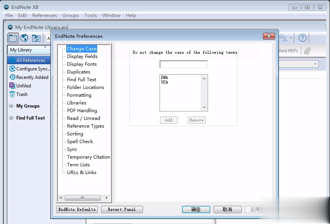Select Libraries preference
The height and width of the screenshot is (224, 330).
point(77,103)
